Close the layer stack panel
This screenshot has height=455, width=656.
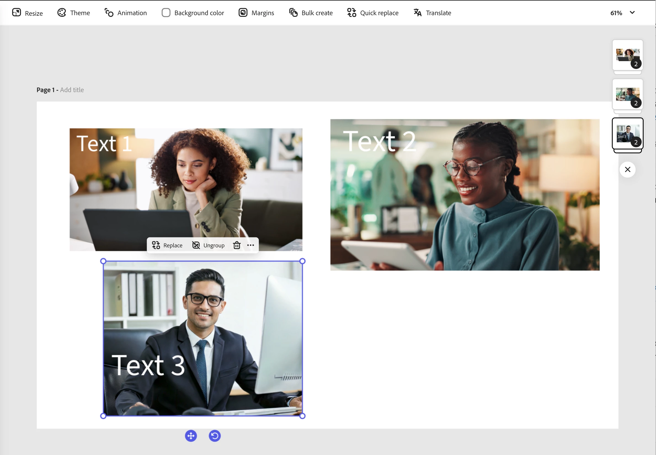click(627, 170)
